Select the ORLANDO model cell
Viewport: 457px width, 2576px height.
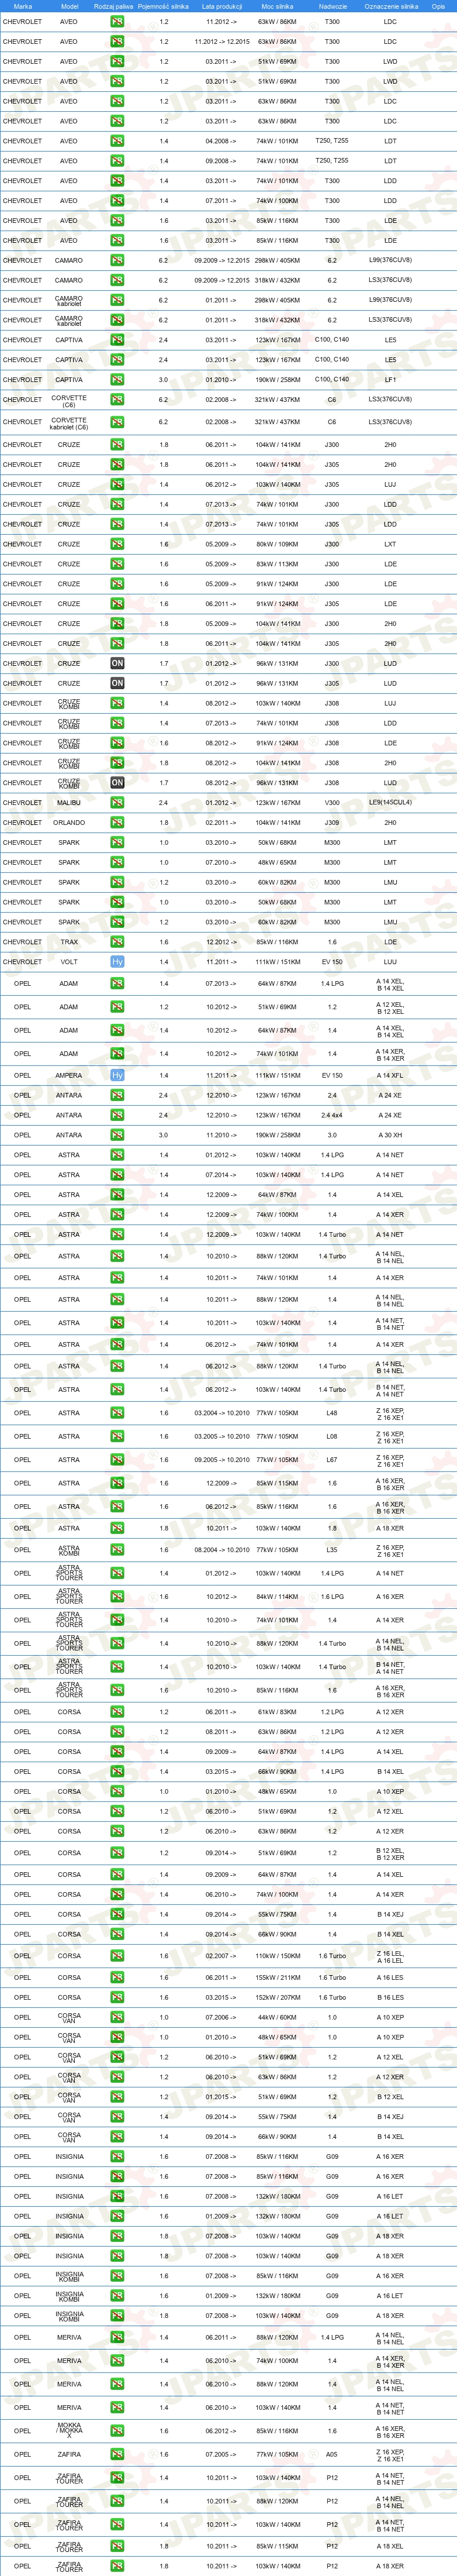click(x=69, y=823)
